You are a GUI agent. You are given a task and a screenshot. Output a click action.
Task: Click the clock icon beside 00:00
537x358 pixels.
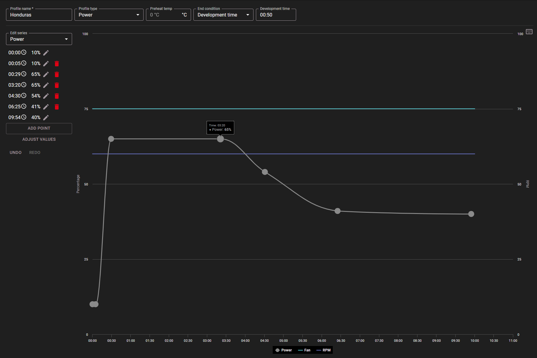[24, 52]
